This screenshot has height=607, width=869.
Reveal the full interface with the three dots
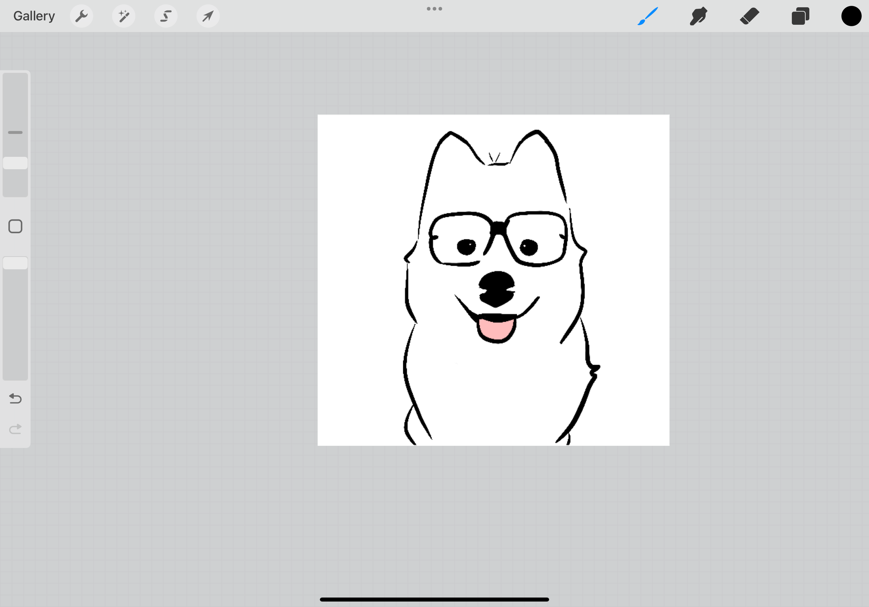(434, 8)
